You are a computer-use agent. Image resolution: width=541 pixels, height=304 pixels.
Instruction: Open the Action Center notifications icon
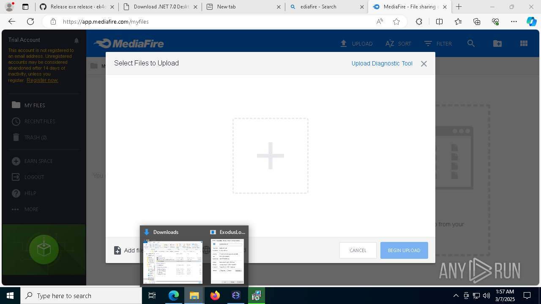pyautogui.click(x=527, y=296)
